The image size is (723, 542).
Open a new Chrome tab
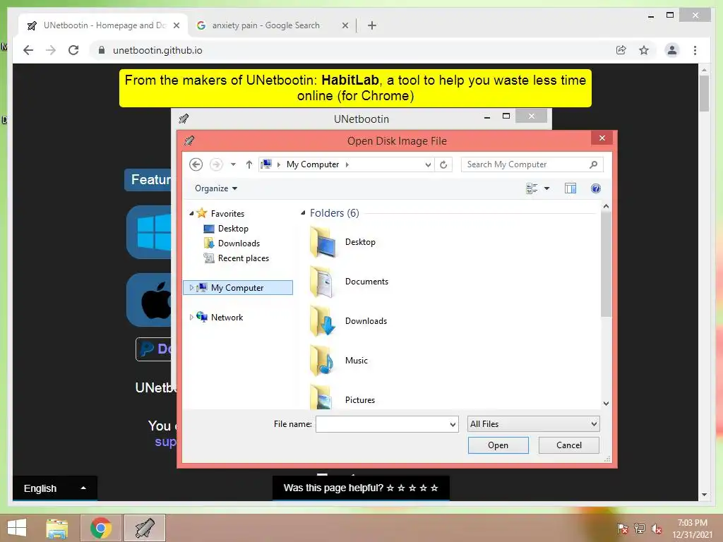pos(372,25)
